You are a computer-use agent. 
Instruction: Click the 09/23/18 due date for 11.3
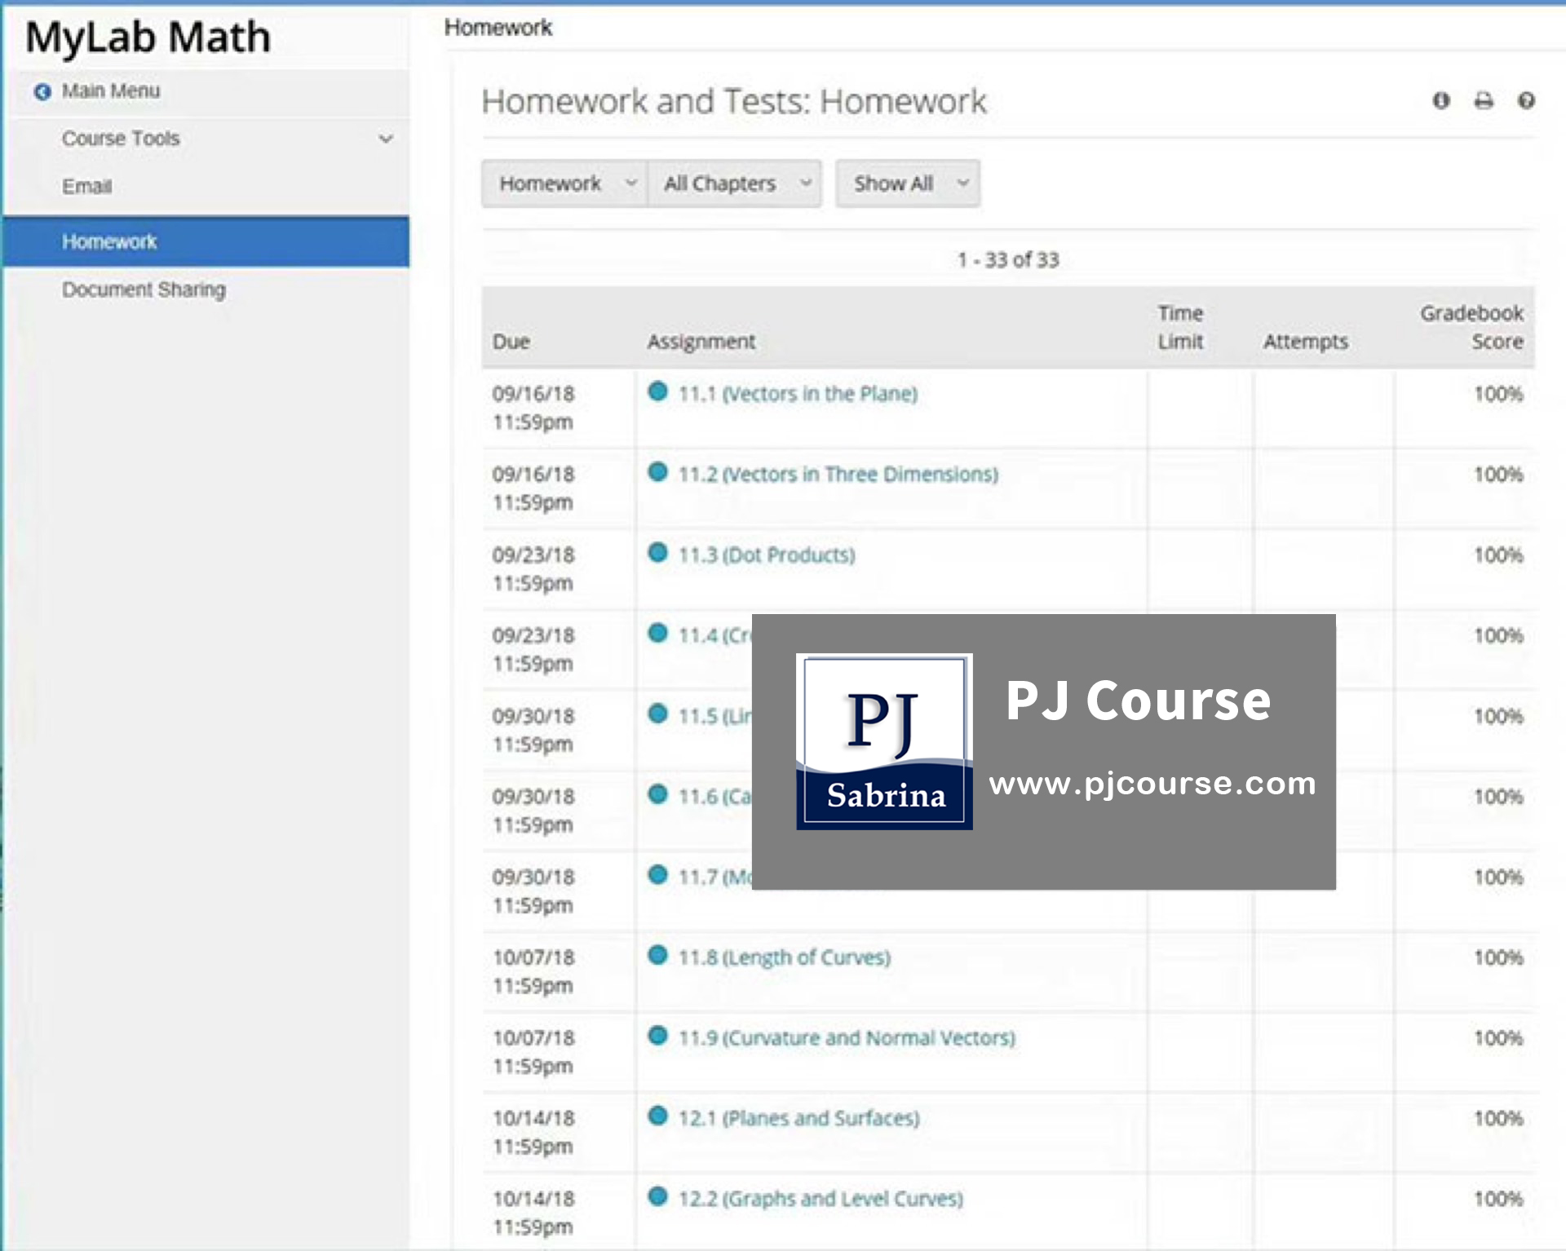point(533,555)
